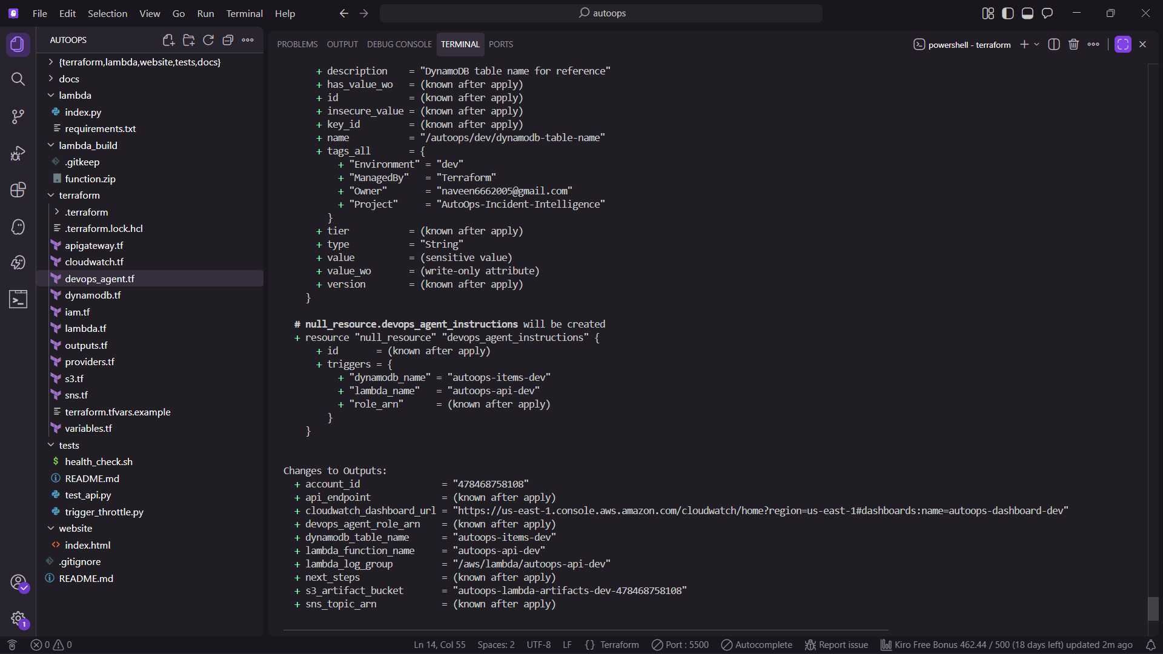
Task: Expand the docs folder
Action: [x=69, y=79]
